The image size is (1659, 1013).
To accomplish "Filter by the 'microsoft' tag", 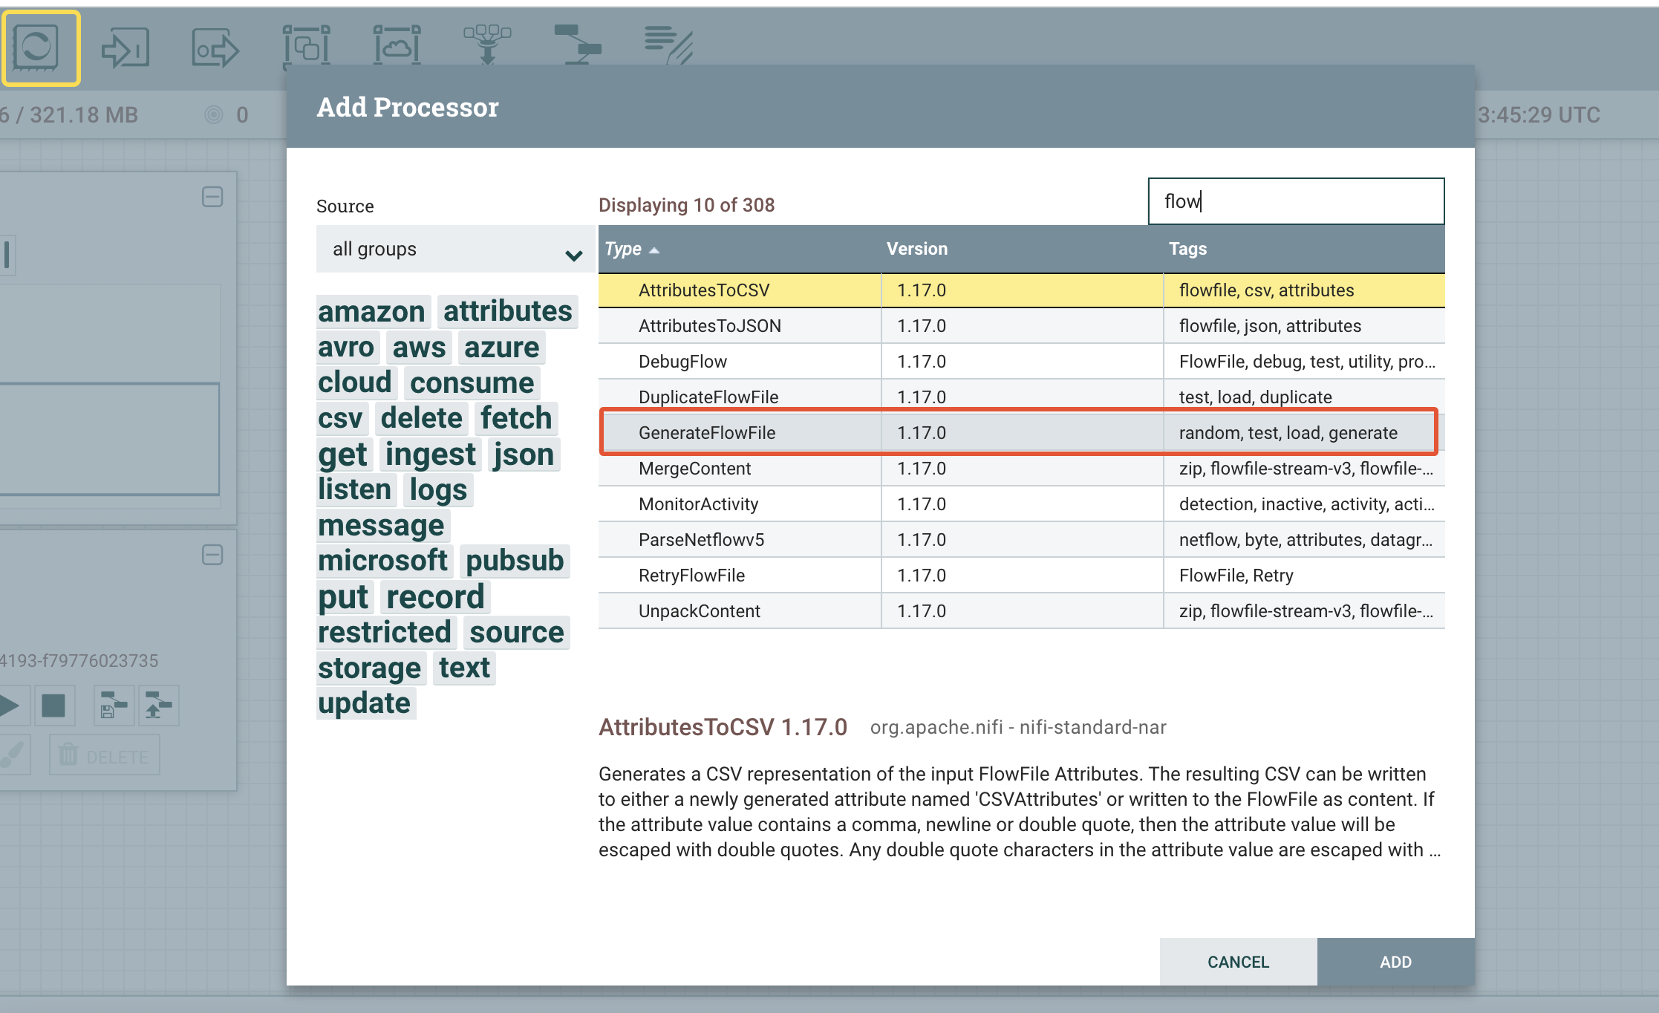I will click(383, 561).
